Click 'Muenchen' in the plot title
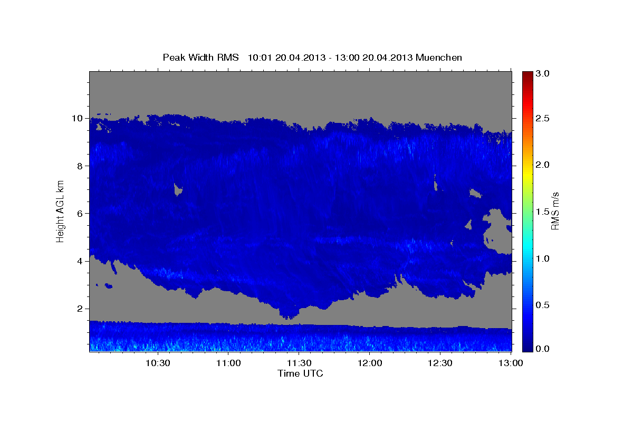633x422 pixels. (x=439, y=57)
